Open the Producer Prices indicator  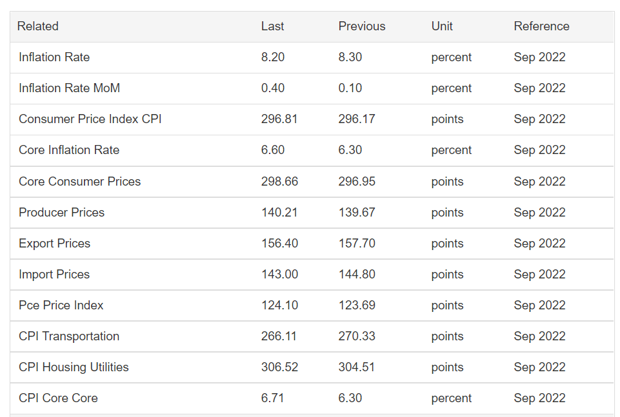(61, 213)
